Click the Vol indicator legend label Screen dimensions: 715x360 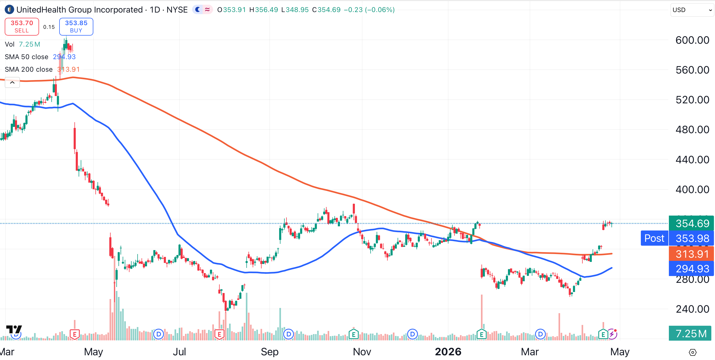[x=10, y=44]
